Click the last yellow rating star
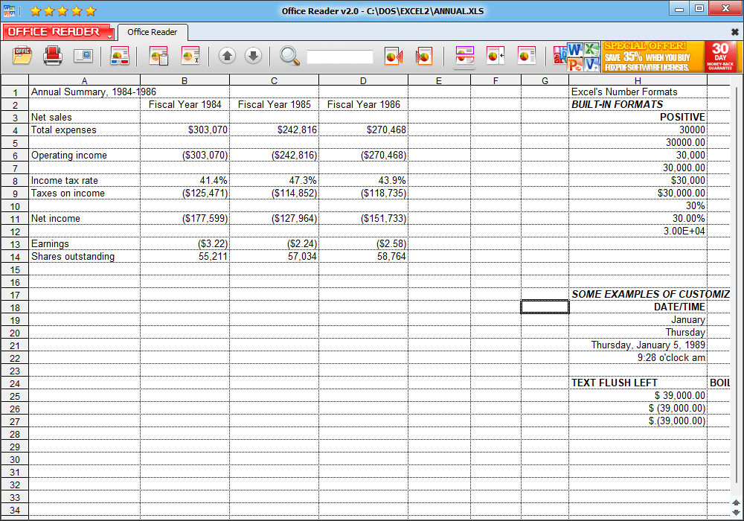Screen dimensions: 744x521 pyautogui.click(x=90, y=11)
